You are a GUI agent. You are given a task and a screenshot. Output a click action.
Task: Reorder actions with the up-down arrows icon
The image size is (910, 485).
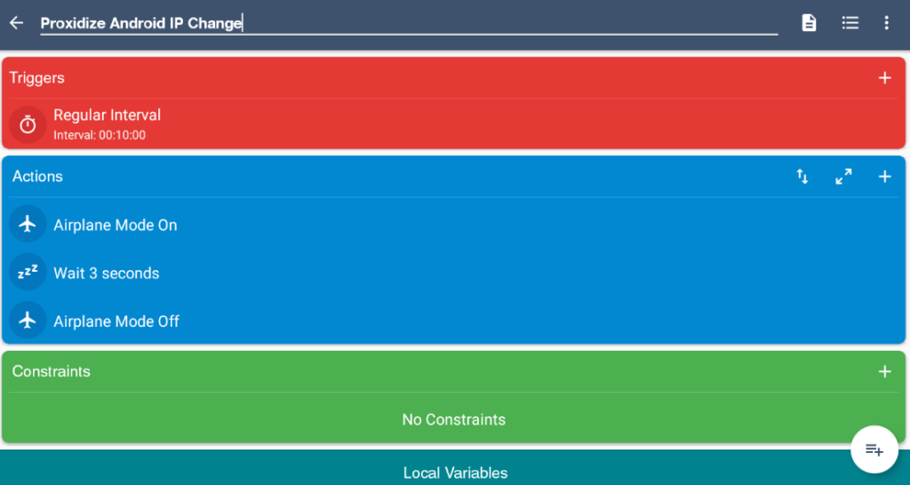click(802, 177)
